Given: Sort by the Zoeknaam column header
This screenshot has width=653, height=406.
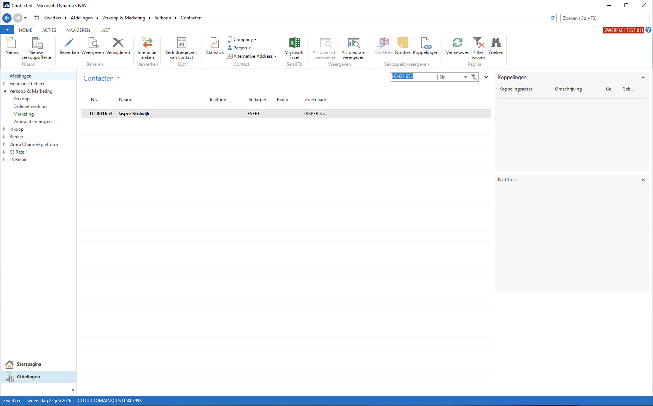Looking at the screenshot, I should (315, 100).
